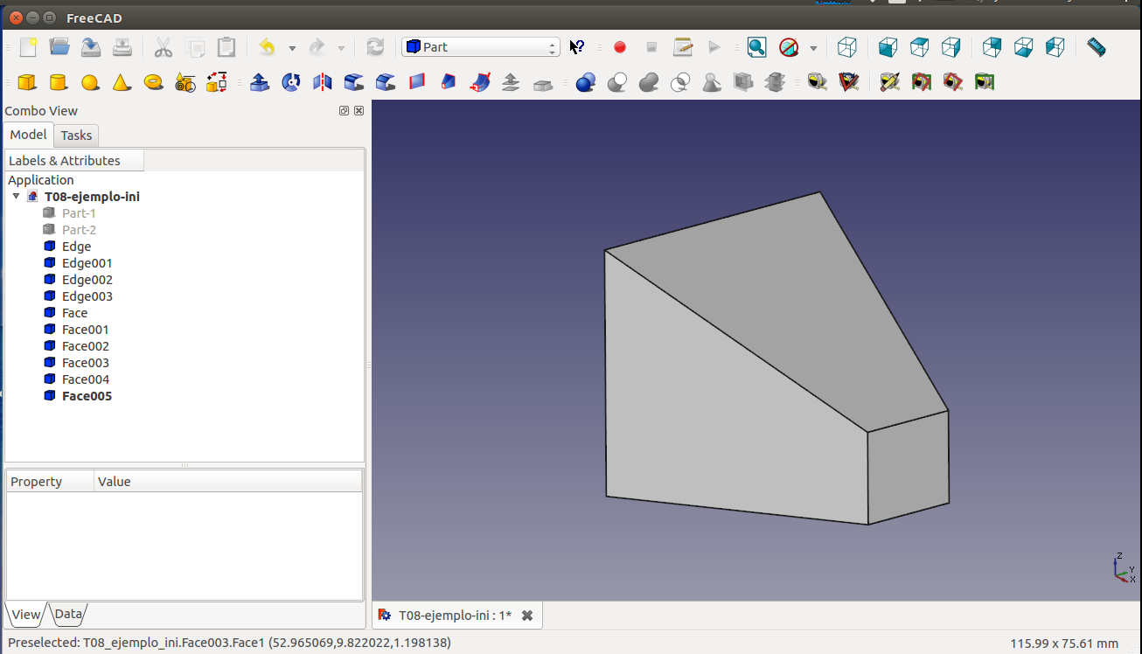The width and height of the screenshot is (1142, 654).
Task: Run the Boolean operation tool
Action: [x=586, y=82]
